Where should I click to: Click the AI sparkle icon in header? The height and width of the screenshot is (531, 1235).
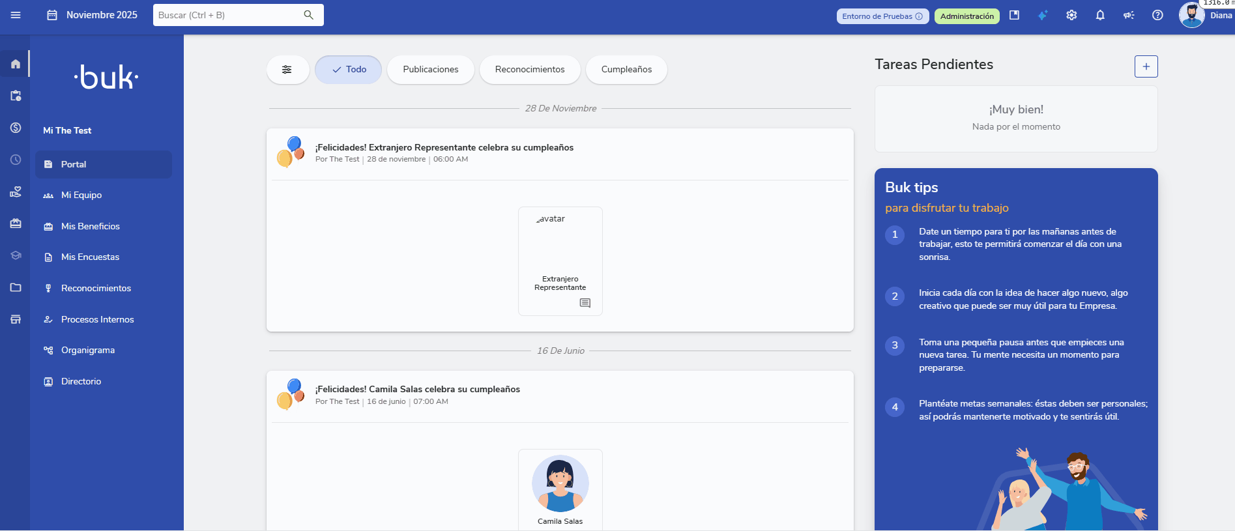[x=1043, y=15]
